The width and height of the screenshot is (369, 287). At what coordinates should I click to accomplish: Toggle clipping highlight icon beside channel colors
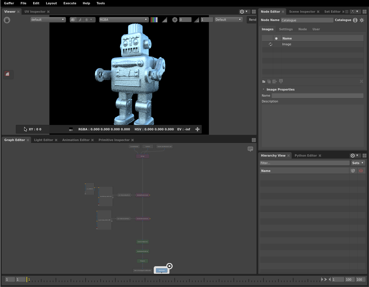pyautogui.click(x=164, y=20)
